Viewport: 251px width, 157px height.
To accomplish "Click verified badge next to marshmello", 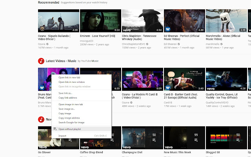I will click(x=221, y=44).
